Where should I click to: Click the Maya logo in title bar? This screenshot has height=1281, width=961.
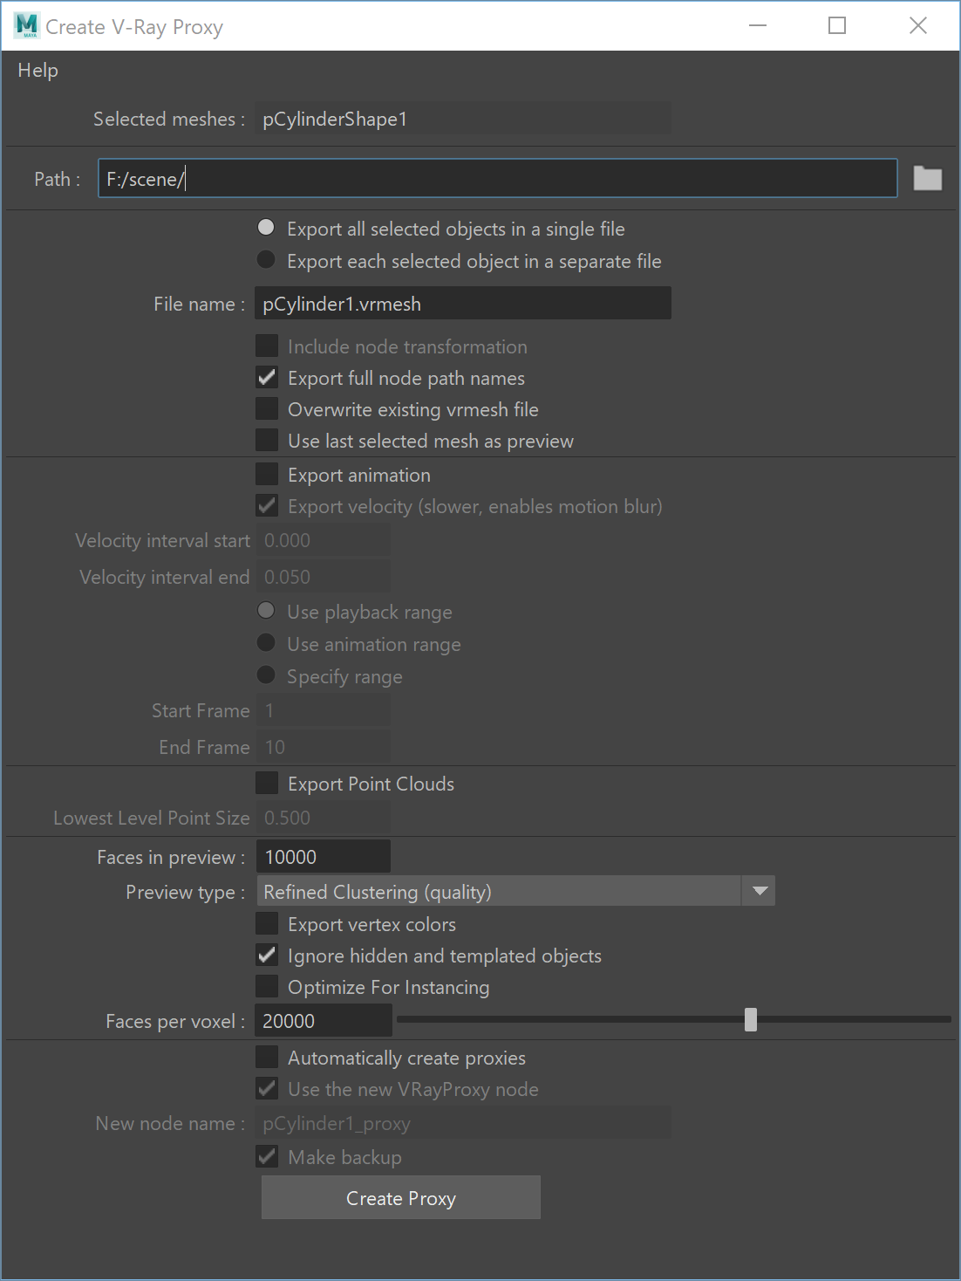pos(26,26)
